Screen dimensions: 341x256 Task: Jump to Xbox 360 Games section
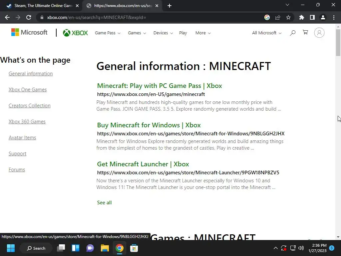(27, 121)
